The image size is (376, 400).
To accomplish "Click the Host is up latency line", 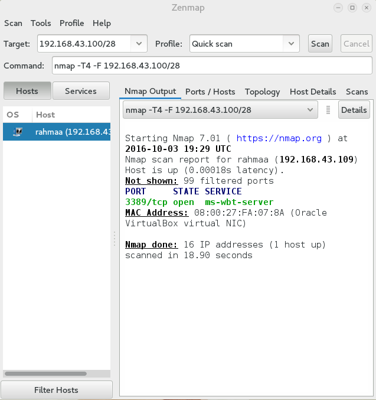I will (x=204, y=170).
